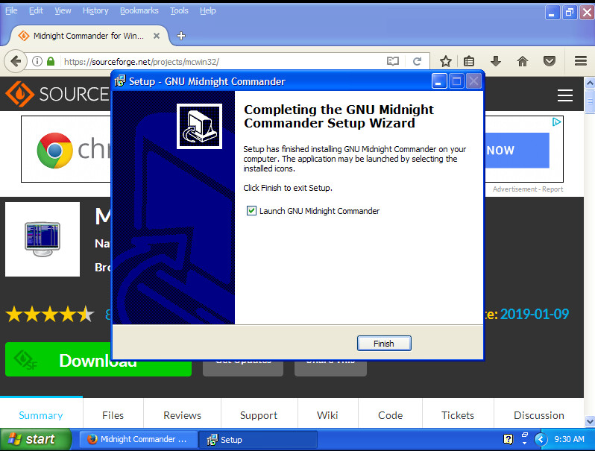
Task: Open the Firefox hamburger menu
Action: [x=581, y=61]
